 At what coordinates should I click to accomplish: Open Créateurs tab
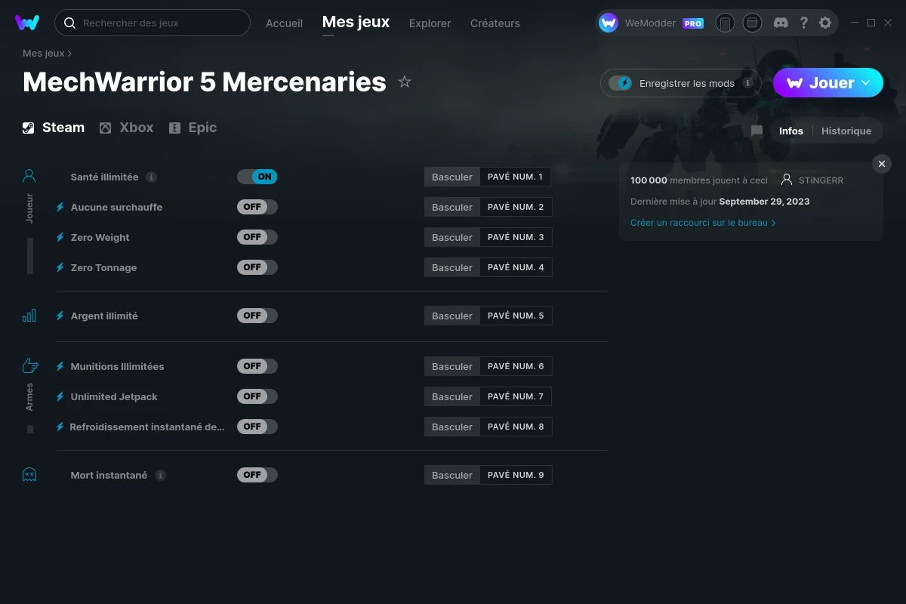[495, 23]
